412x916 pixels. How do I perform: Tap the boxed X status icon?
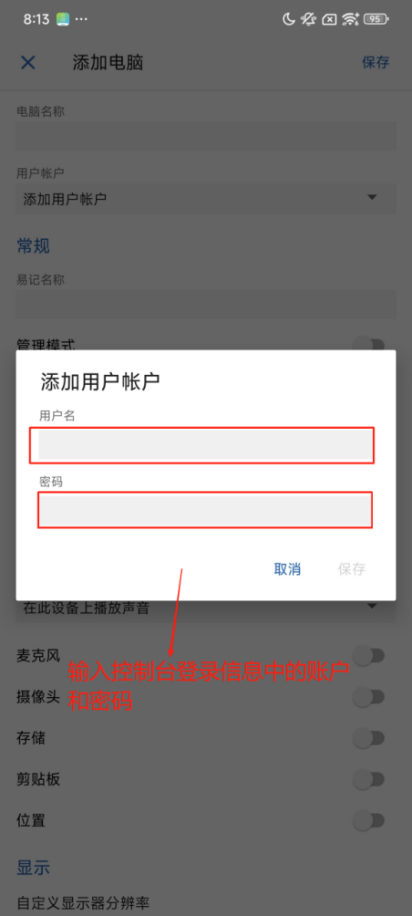(x=329, y=19)
